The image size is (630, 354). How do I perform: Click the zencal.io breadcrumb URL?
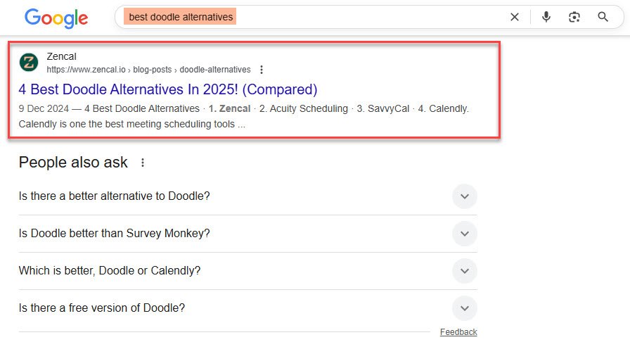[x=148, y=70]
